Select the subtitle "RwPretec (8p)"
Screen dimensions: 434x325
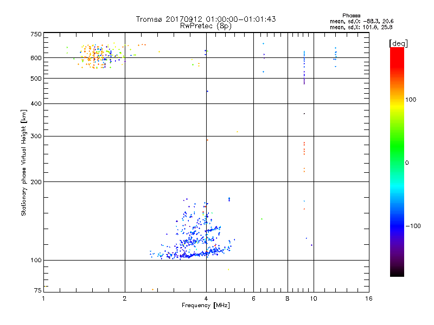[x=206, y=26]
